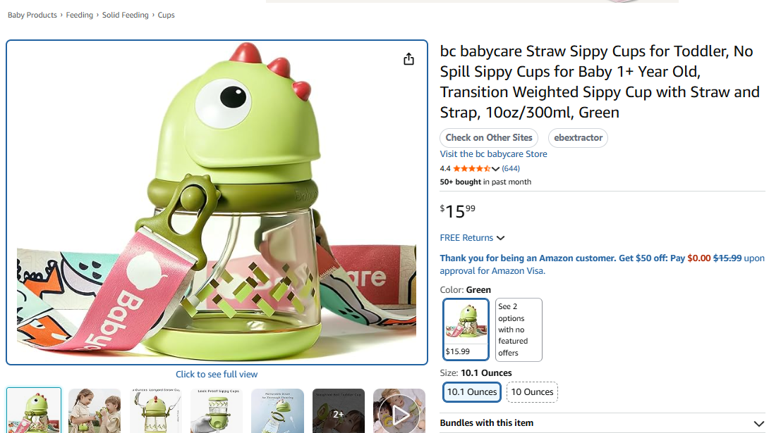Select the 10.1 Ounces size option
The width and height of the screenshot is (781, 433).
(472, 392)
